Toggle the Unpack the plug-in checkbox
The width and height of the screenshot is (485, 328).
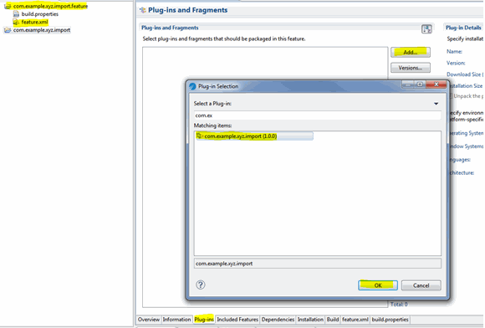pos(452,96)
